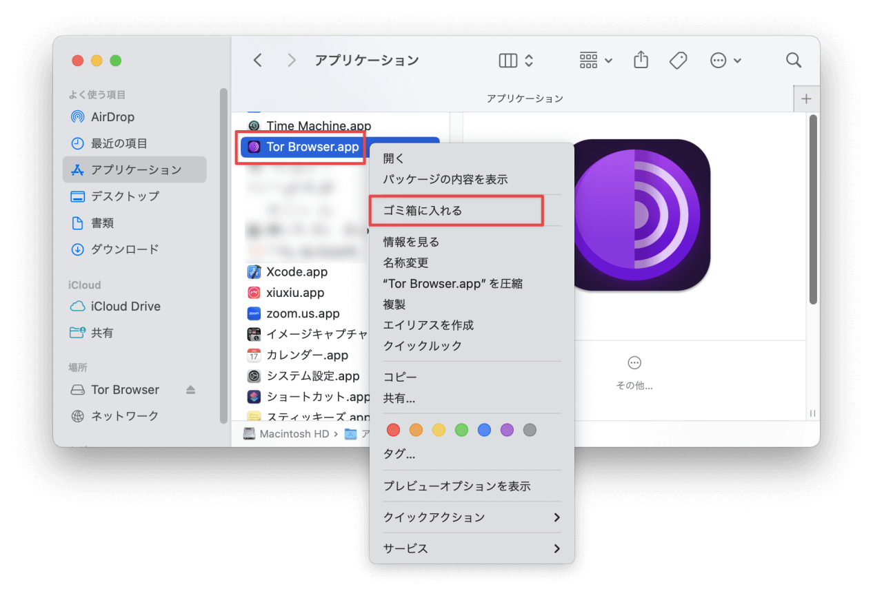The width and height of the screenshot is (873, 589).
Task: Go back with the left chevron button
Action: pos(258,61)
